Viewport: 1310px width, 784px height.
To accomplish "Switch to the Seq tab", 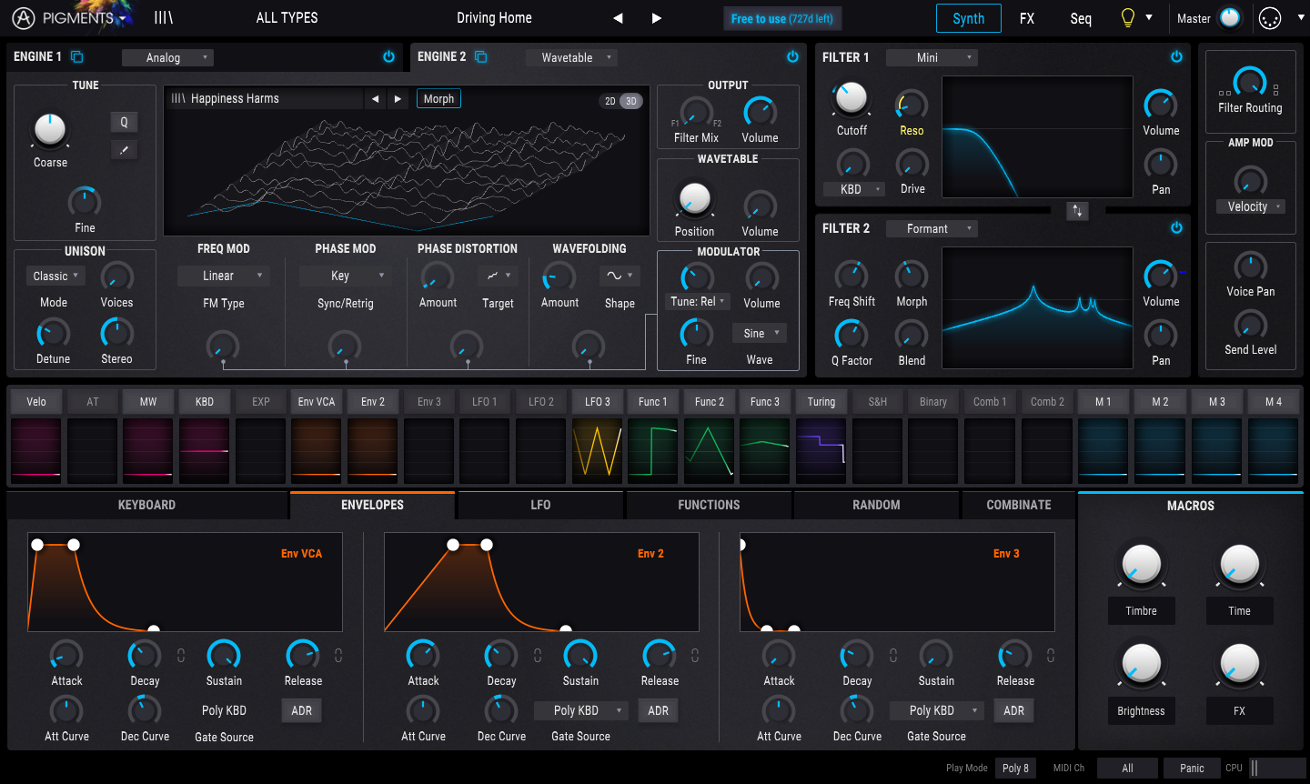I will pos(1081,18).
